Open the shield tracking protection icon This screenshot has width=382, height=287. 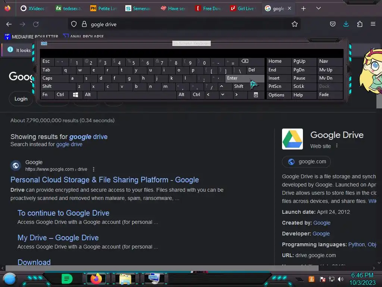(x=74, y=24)
